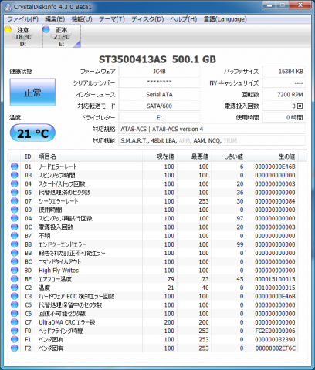The image size is (315, 370).
Task: Click the status orb for attribute B7 不明
Action: (15, 236)
